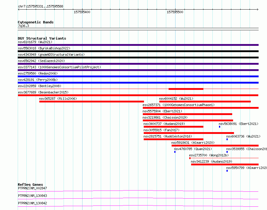Click the Cytogenetic Bands track heading

coord(36,22)
